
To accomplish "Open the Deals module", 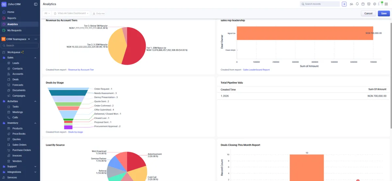I will [15, 79].
